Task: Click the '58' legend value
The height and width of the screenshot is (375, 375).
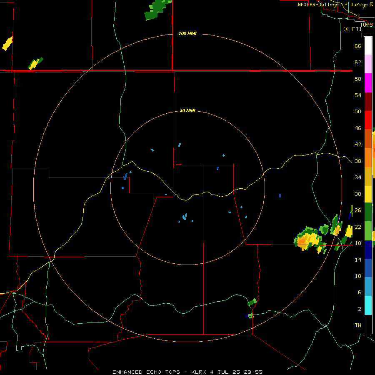Action: (358, 79)
